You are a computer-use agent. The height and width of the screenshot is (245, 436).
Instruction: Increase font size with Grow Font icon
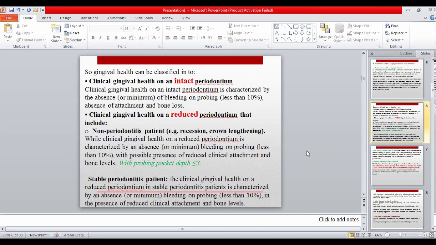tap(140, 29)
